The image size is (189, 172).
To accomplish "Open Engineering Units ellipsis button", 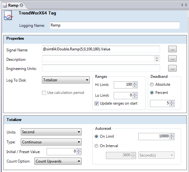I will click(x=172, y=68).
